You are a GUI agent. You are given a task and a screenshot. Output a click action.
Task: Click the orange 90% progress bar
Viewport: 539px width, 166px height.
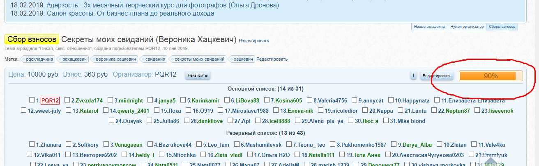pyautogui.click(x=491, y=76)
